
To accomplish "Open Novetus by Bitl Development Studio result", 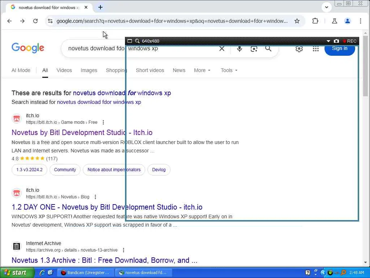I will [82, 132].
